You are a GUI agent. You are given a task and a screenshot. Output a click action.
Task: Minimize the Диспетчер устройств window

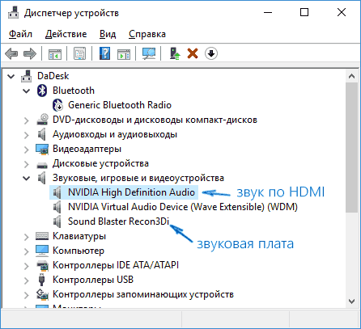point(268,12)
